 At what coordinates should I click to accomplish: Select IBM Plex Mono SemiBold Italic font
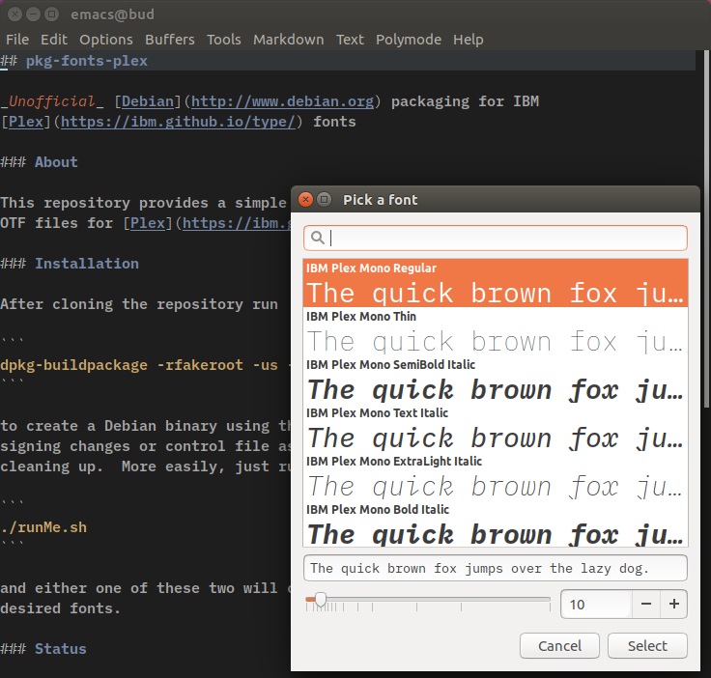[x=496, y=380]
